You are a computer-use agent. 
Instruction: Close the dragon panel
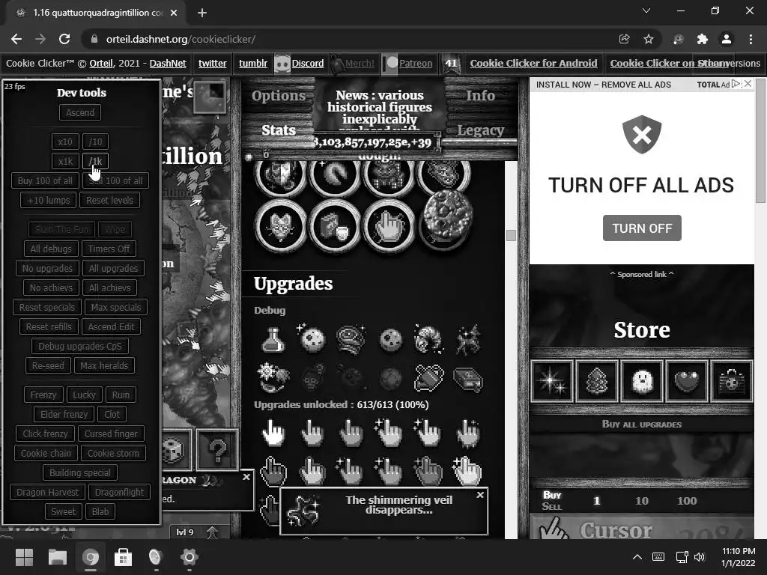[246, 477]
